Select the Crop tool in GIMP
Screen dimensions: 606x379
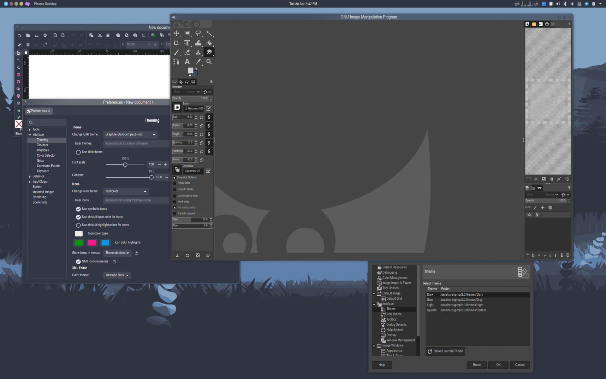176,43
